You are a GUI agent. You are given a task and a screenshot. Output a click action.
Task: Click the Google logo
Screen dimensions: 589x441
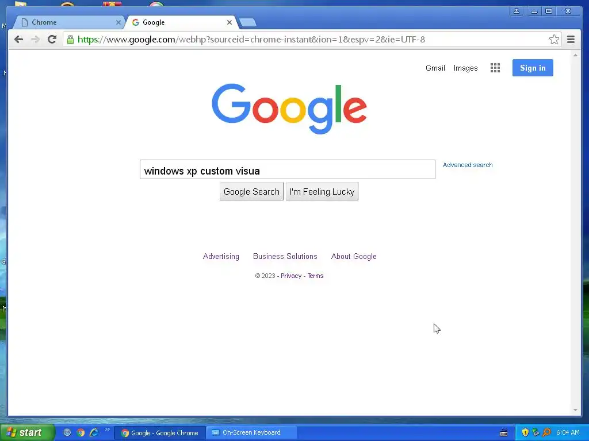point(289,109)
